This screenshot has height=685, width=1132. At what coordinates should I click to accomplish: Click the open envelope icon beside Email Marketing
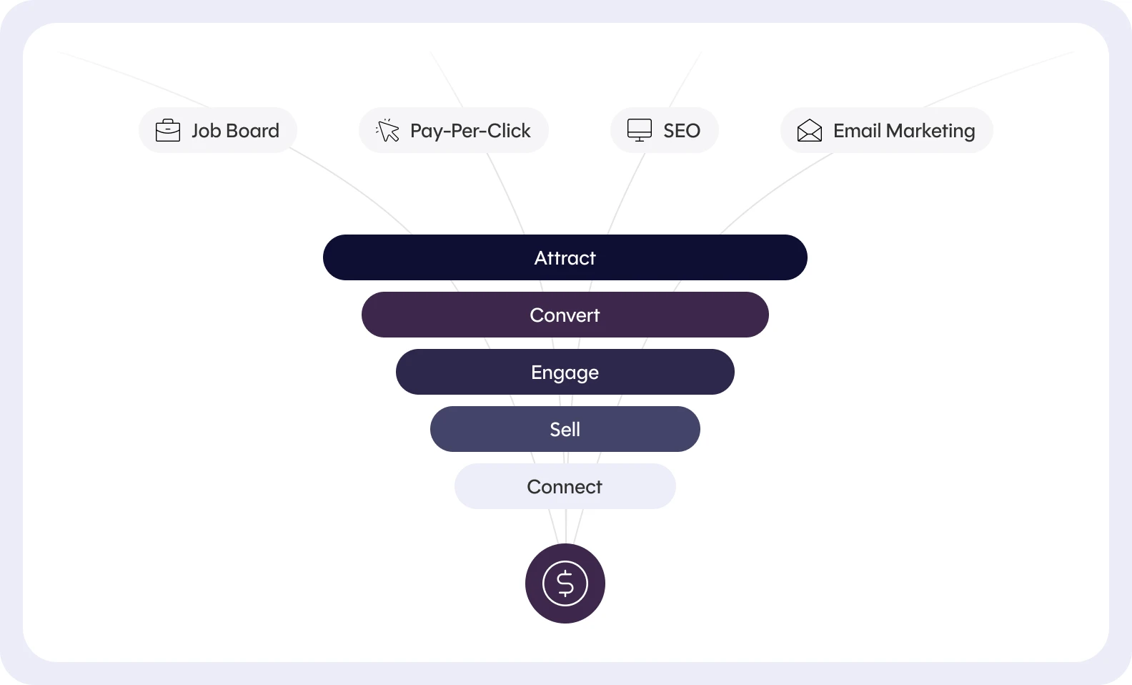point(810,131)
